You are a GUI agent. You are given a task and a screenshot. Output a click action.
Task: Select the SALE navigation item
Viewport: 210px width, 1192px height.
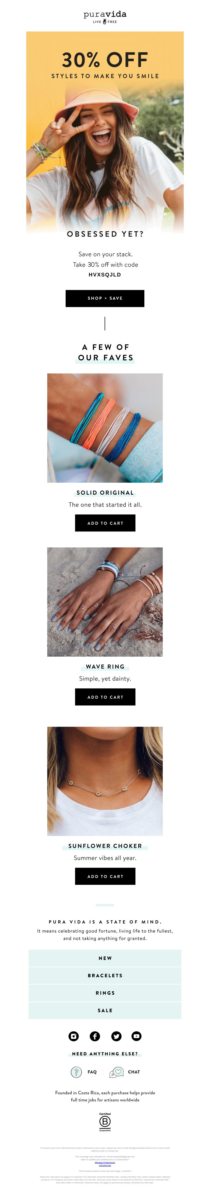click(105, 1011)
